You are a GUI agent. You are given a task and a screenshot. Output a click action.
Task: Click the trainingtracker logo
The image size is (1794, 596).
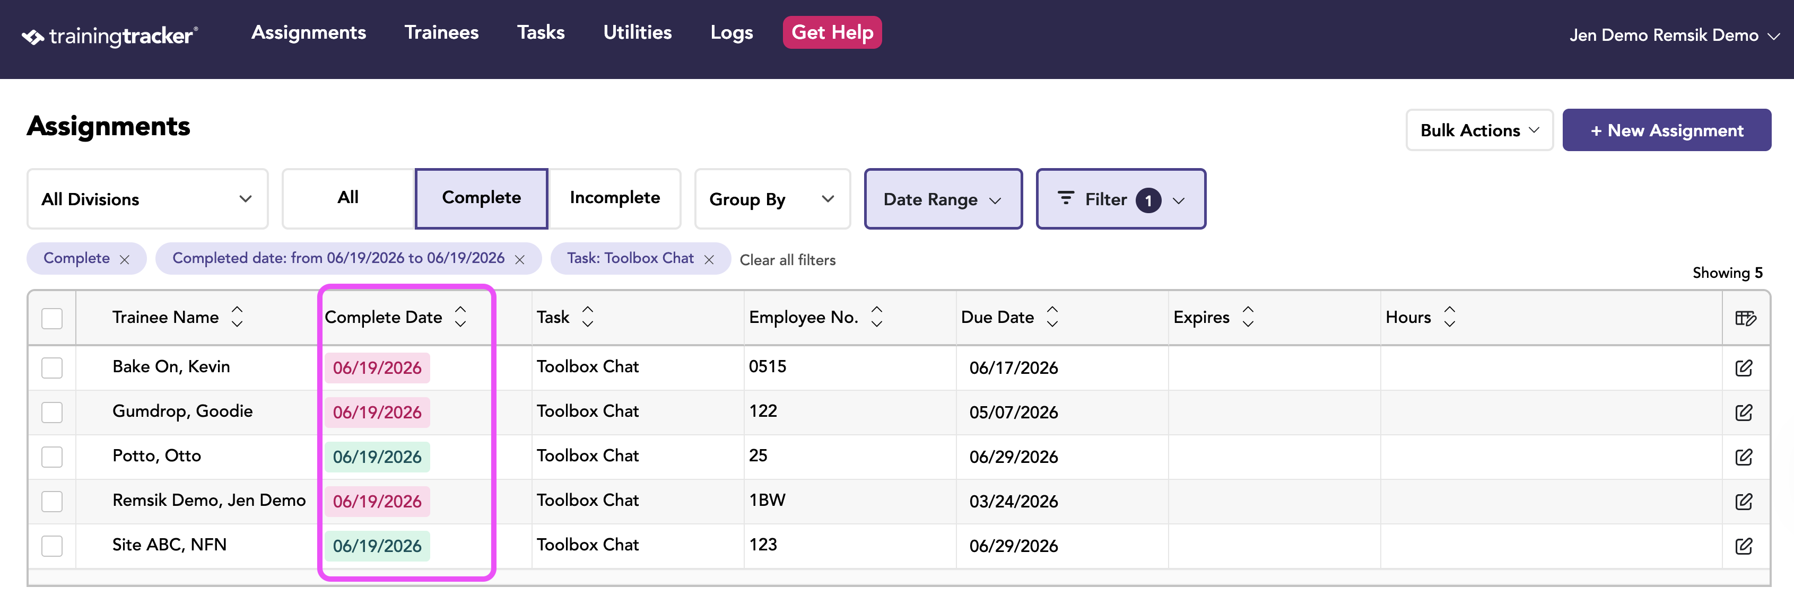[x=110, y=36]
